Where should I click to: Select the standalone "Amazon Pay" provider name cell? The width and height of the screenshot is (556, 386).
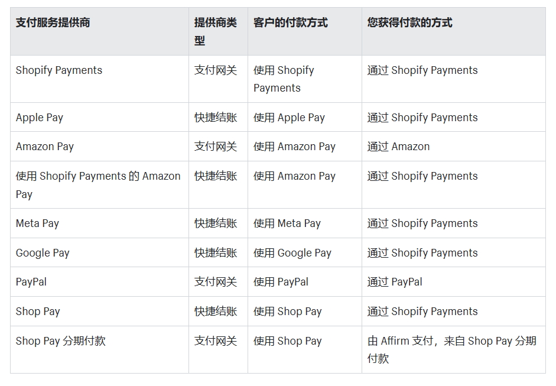pos(45,147)
